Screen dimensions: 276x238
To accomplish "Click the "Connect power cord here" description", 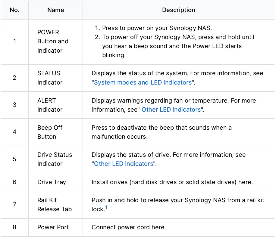I will (x=129, y=227).
